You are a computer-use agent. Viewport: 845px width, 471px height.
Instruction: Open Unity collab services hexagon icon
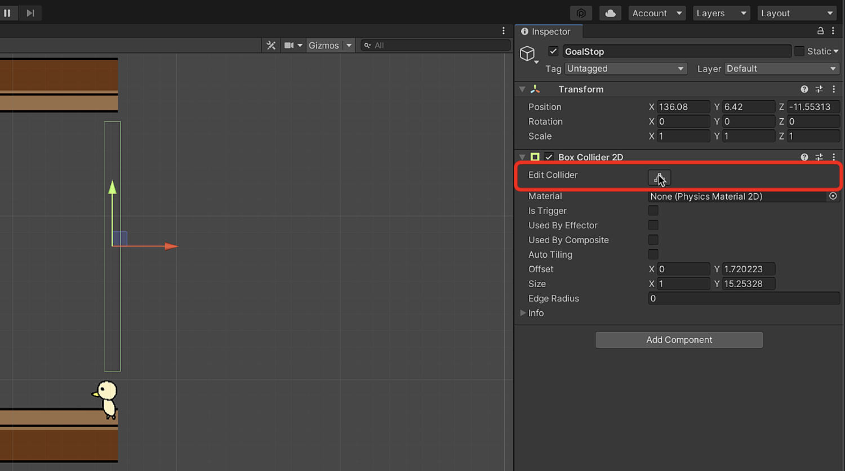point(581,13)
